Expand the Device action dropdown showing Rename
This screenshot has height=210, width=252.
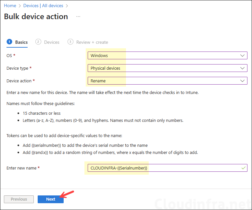point(168,81)
